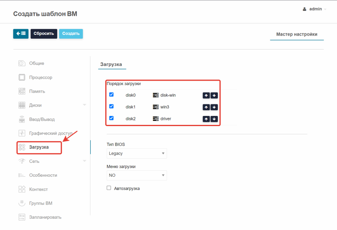This screenshot has height=230, width=337.
Task: Open the admin user menu arrow
Action: pyautogui.click(x=325, y=9)
